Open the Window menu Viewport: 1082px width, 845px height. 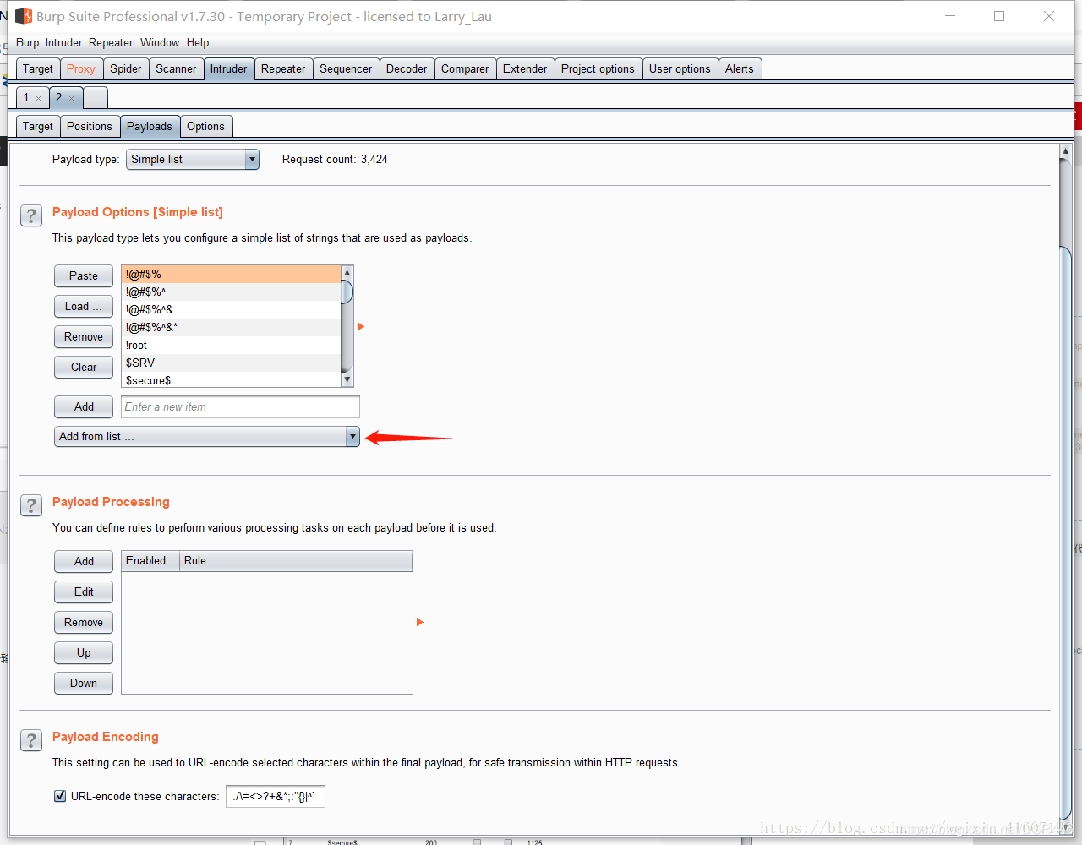point(160,42)
